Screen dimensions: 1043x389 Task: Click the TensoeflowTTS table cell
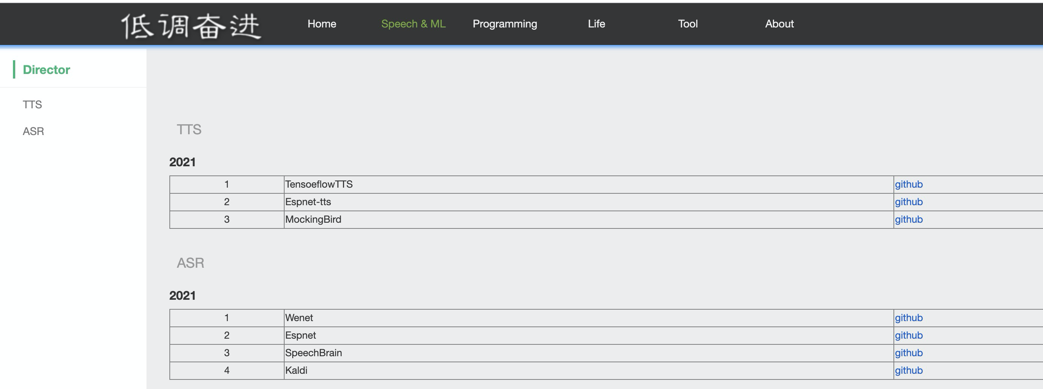tap(589, 185)
